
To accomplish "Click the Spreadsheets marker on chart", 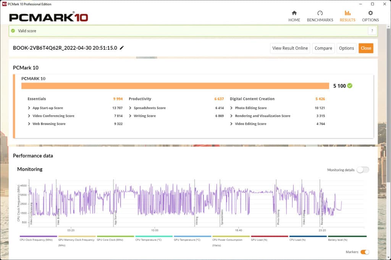I will 222,217.
